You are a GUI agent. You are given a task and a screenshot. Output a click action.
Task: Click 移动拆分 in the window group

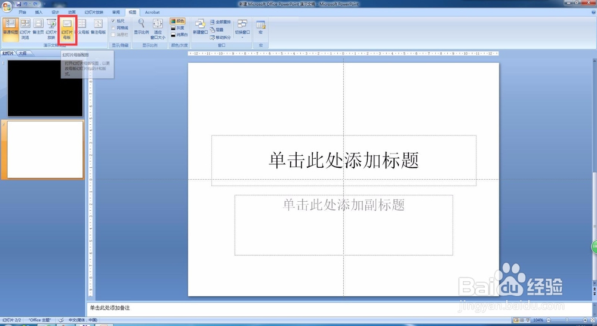220,38
